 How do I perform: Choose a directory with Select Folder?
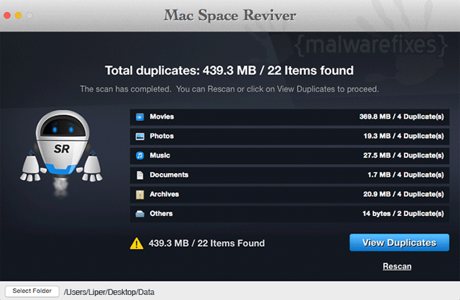(32, 292)
